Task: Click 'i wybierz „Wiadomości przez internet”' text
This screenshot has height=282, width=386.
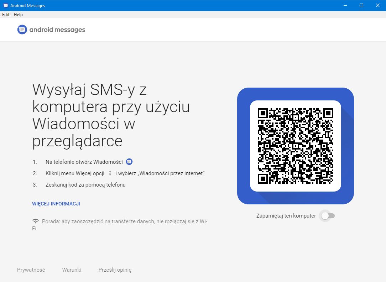Action: 160,173
